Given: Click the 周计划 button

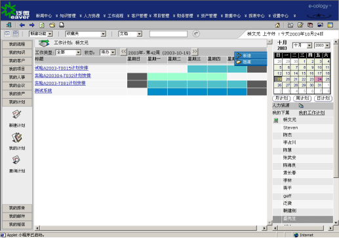Looking at the screenshot, I should click(302, 98).
